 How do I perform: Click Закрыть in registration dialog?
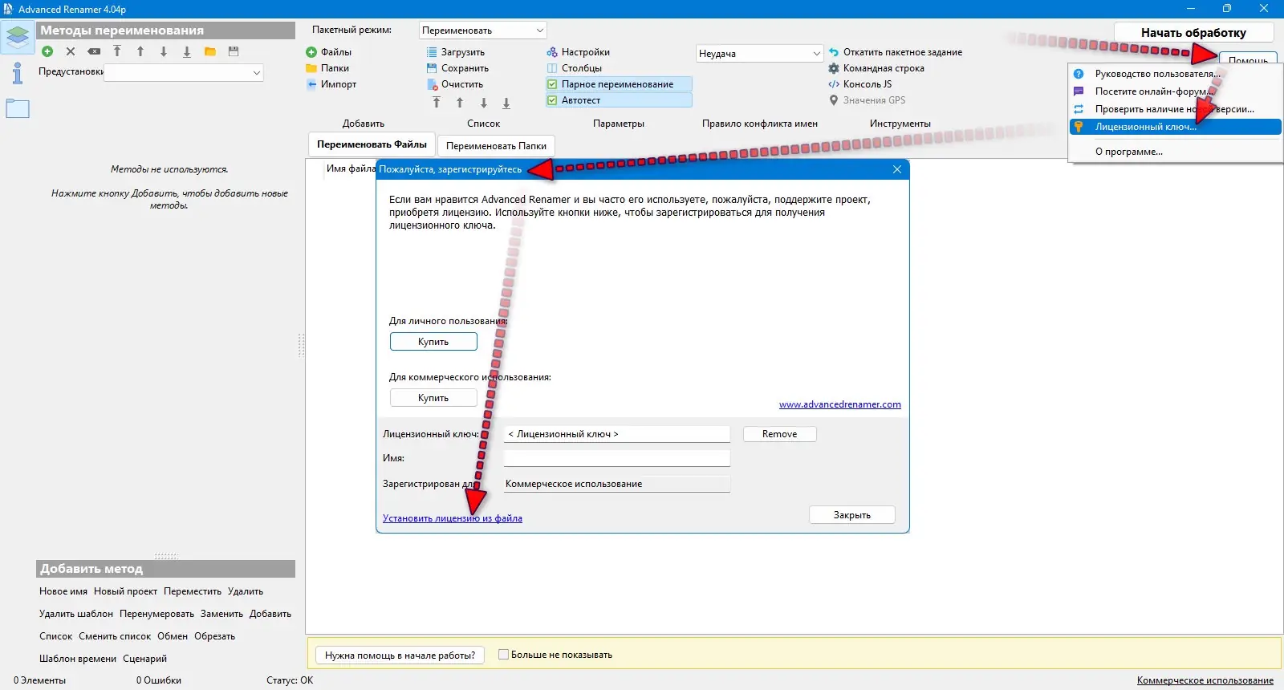tap(851, 515)
